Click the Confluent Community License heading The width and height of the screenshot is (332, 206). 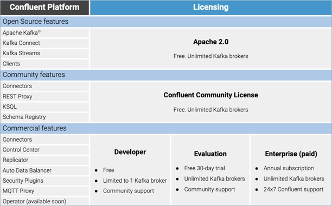pyautogui.click(x=211, y=95)
